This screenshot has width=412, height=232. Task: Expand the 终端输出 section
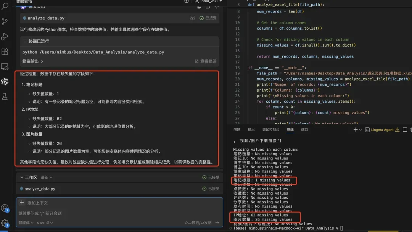pos(32,61)
